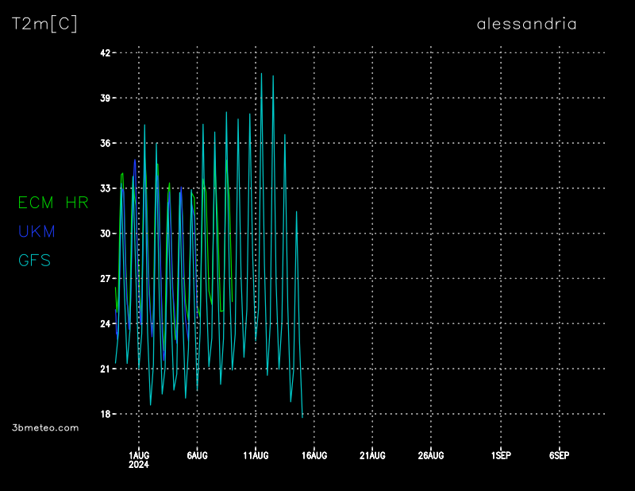Click the 30 degree y-axis label
The width and height of the screenshot is (635, 491).
pyautogui.click(x=103, y=234)
